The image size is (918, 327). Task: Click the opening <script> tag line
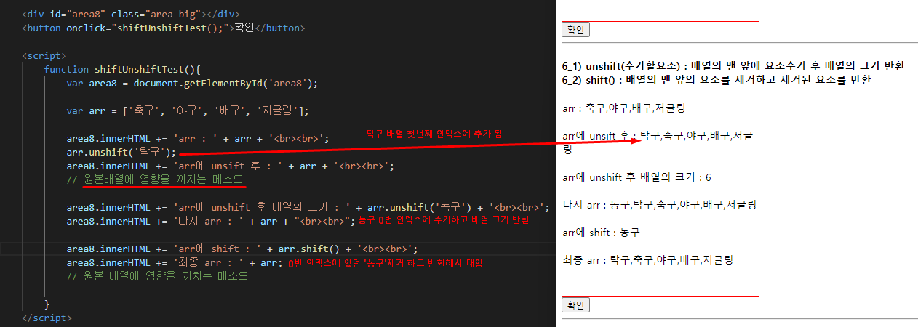(44, 55)
